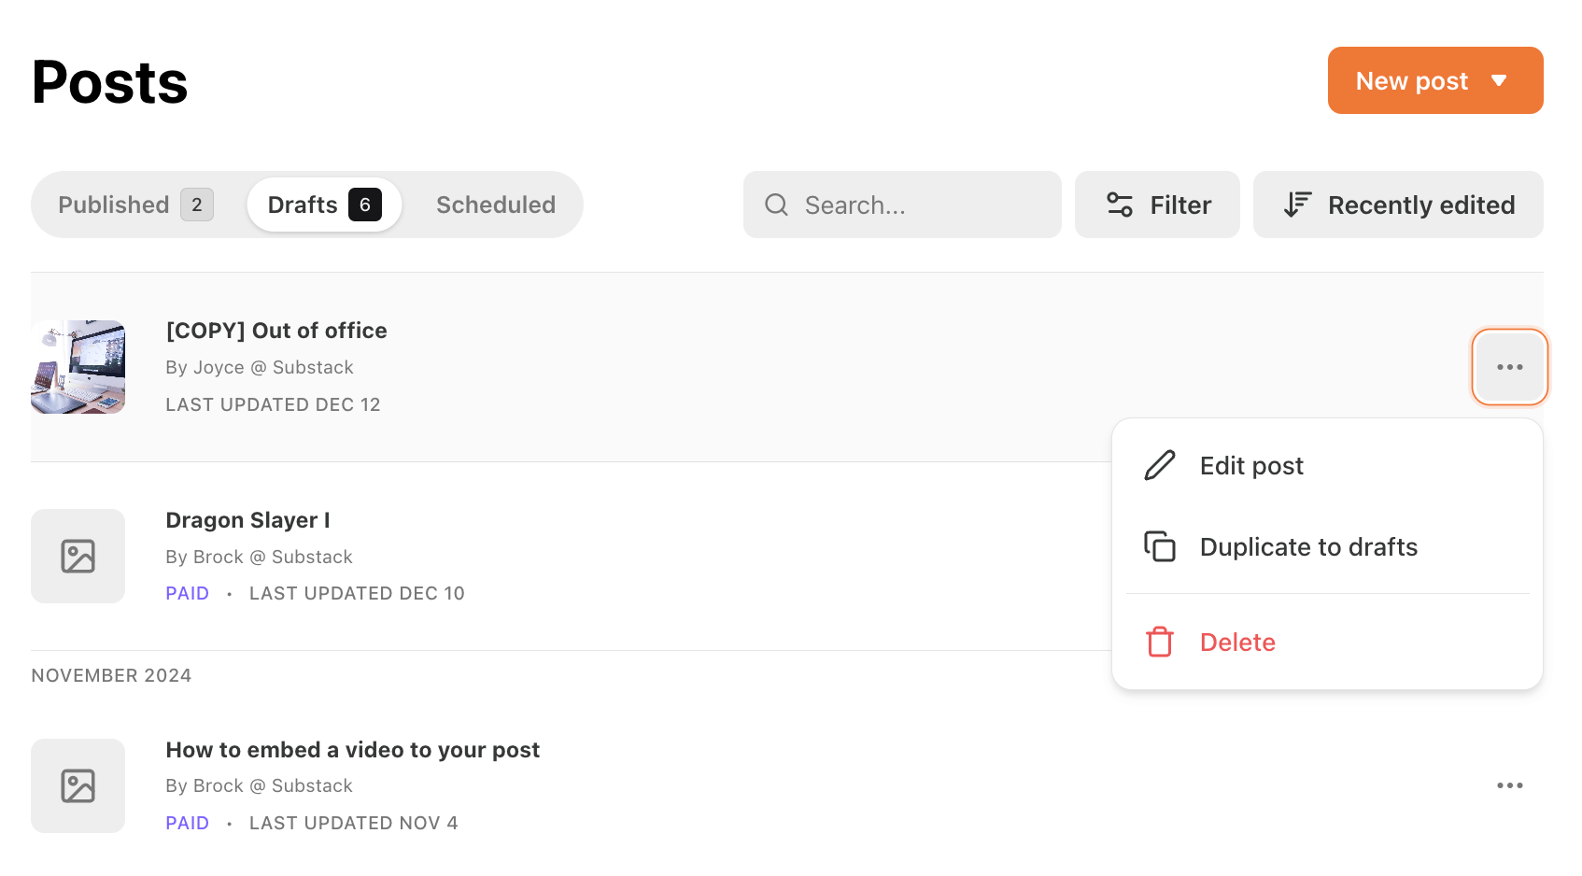
Task: Close the open three-dot menu for Out of office
Action: click(x=1509, y=367)
